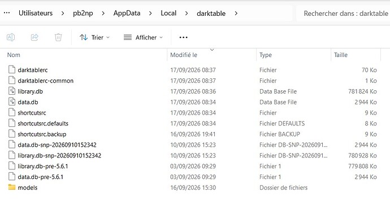The width and height of the screenshot is (390, 224).
Task: Click the file name library.db-pre-5.6.1
Action: pyautogui.click(x=43, y=166)
